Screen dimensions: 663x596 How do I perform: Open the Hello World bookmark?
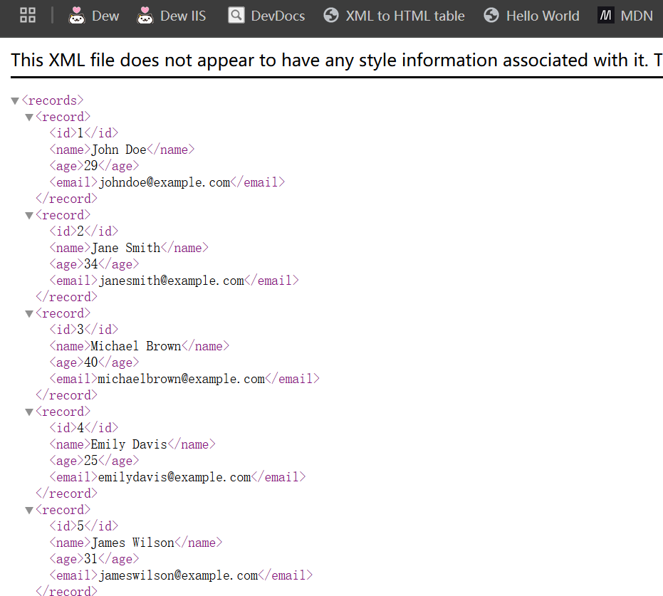click(x=531, y=16)
